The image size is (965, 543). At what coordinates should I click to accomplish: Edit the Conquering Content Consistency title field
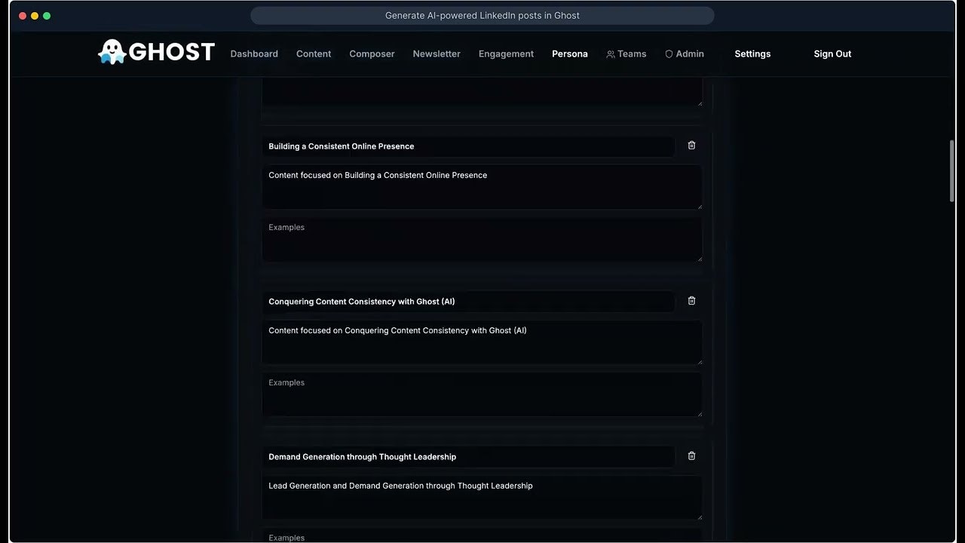click(x=468, y=302)
